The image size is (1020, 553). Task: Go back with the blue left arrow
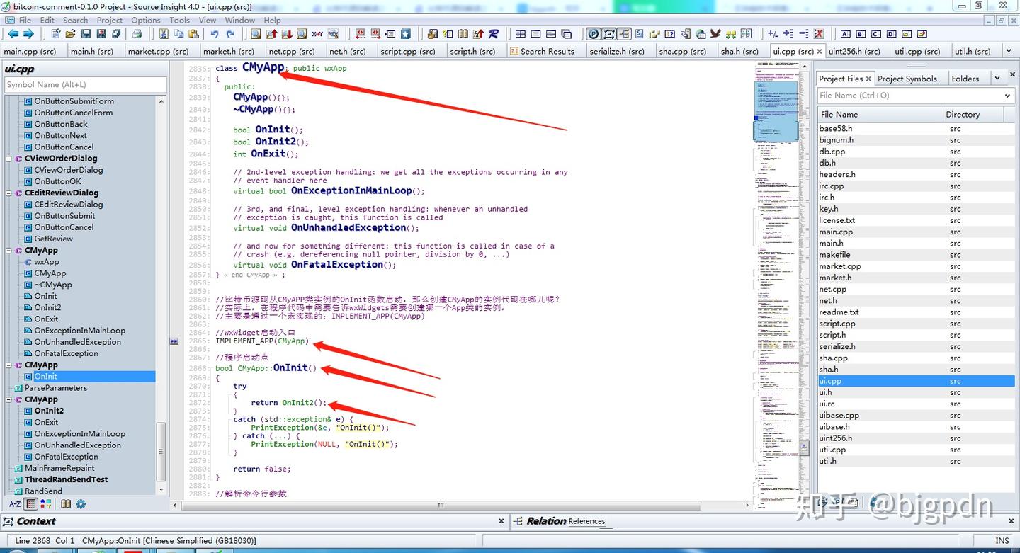coord(13,34)
